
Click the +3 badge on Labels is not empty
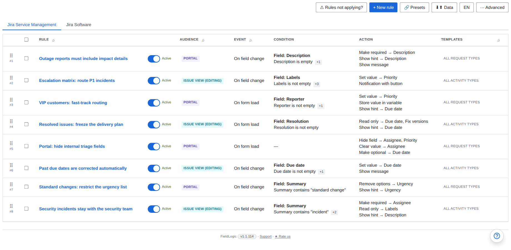317,84
